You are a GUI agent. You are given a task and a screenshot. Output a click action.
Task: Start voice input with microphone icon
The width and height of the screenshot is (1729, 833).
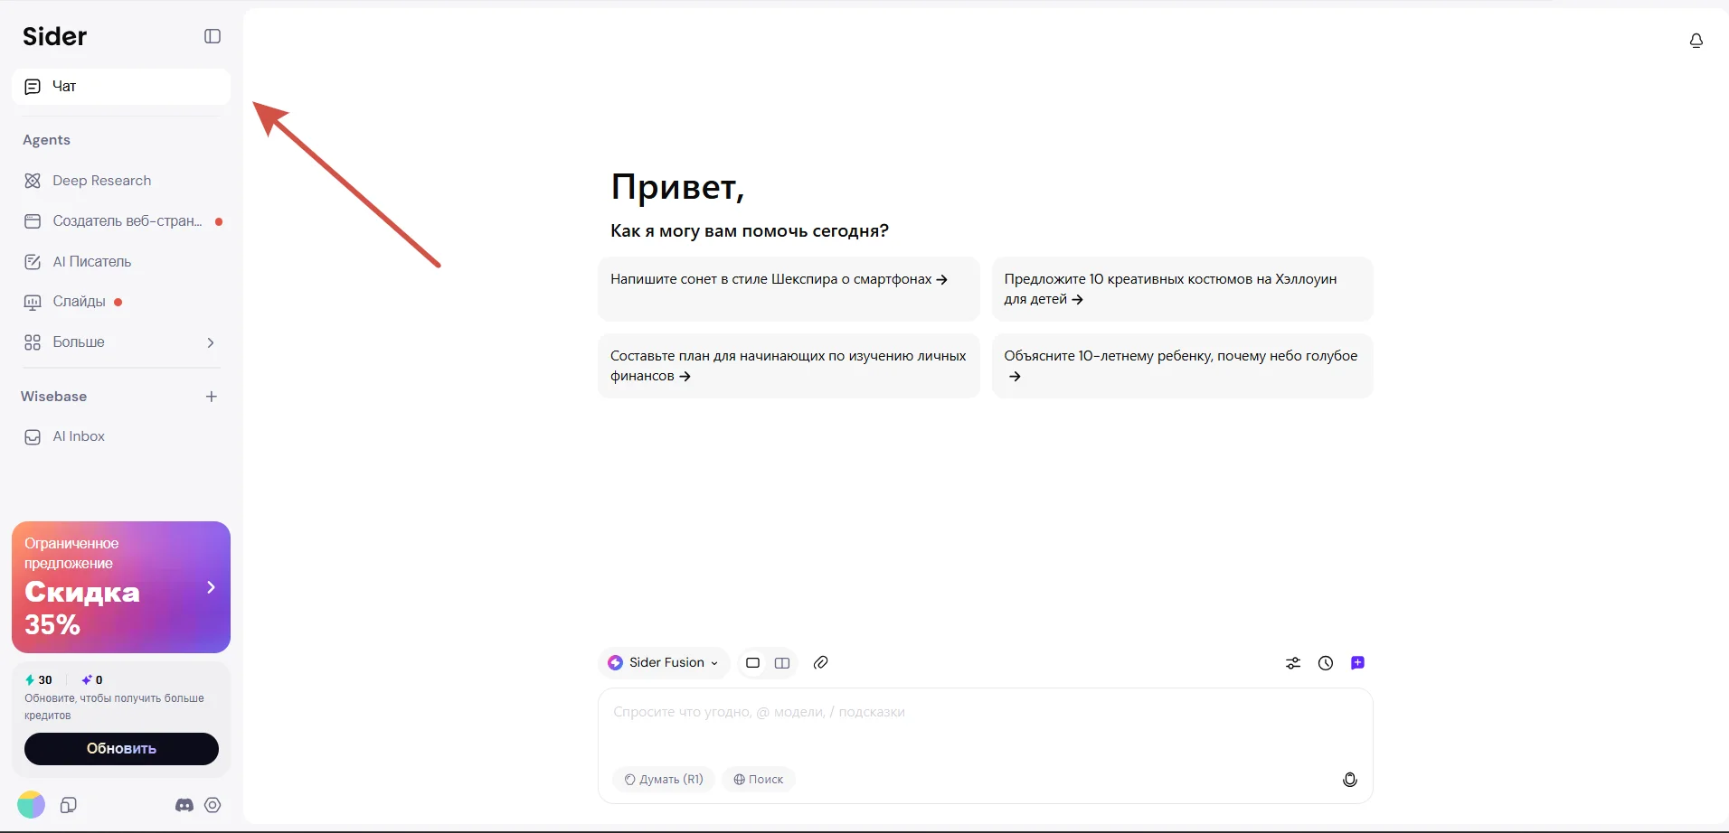click(1350, 780)
